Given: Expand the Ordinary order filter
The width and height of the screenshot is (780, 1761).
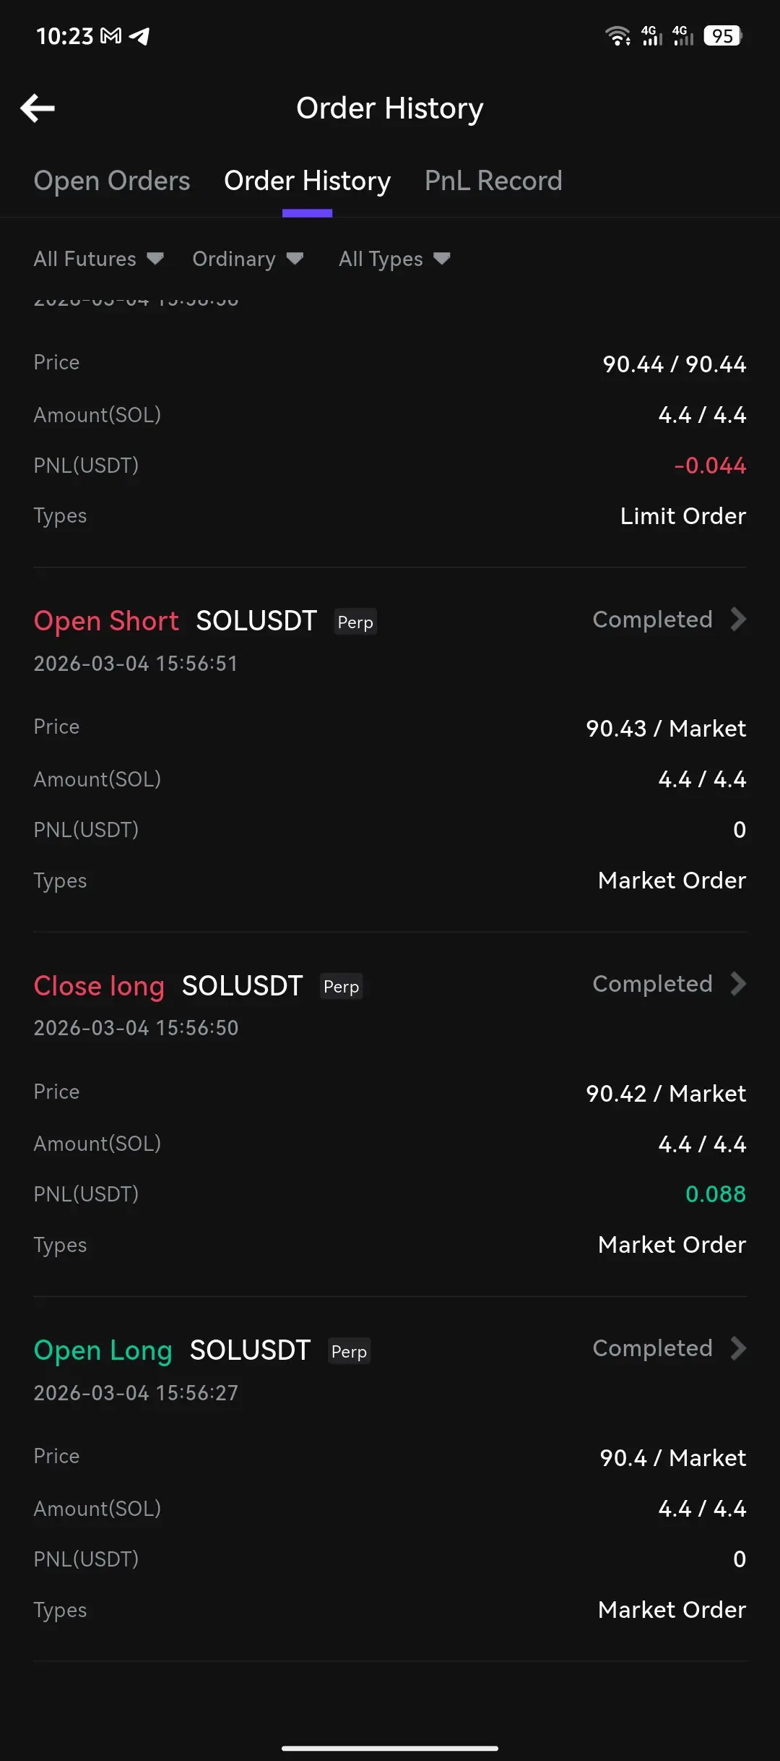Looking at the screenshot, I should (247, 259).
